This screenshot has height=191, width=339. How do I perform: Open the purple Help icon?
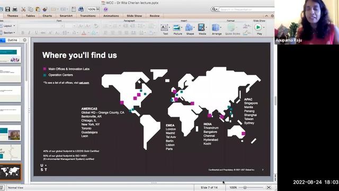(x=105, y=10)
